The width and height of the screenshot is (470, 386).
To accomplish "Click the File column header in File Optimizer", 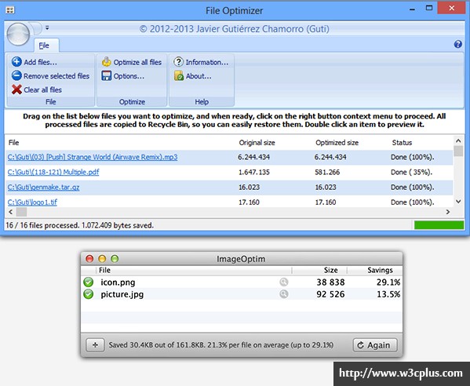I will 14,143.
